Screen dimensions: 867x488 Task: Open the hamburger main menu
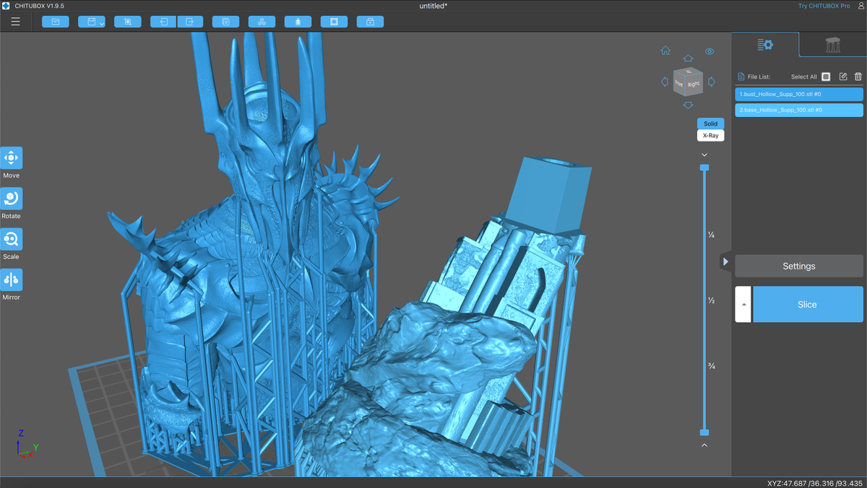pos(15,22)
